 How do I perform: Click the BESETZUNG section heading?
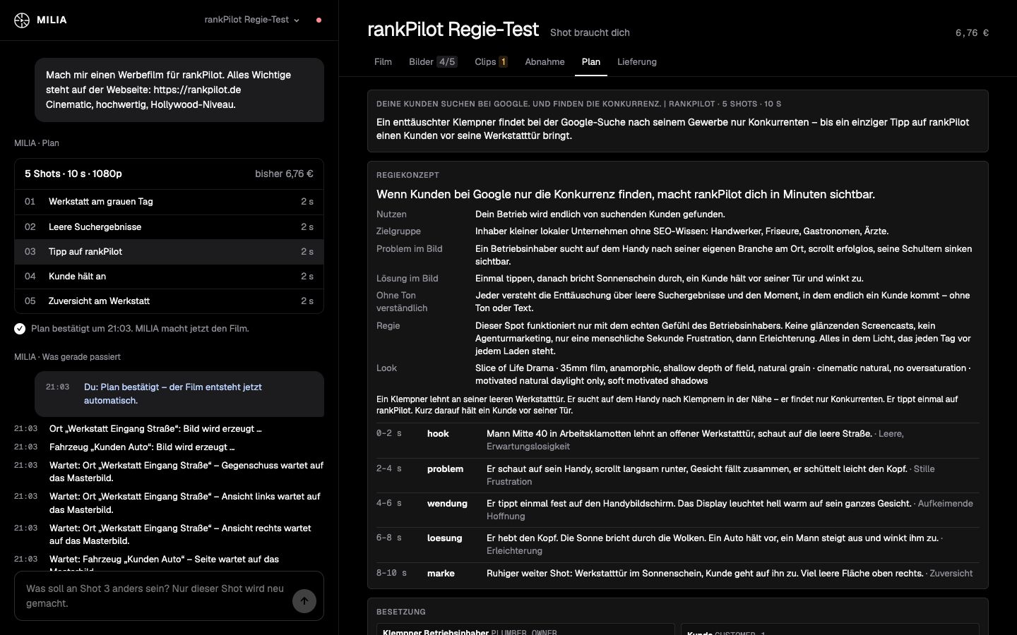[401, 612]
